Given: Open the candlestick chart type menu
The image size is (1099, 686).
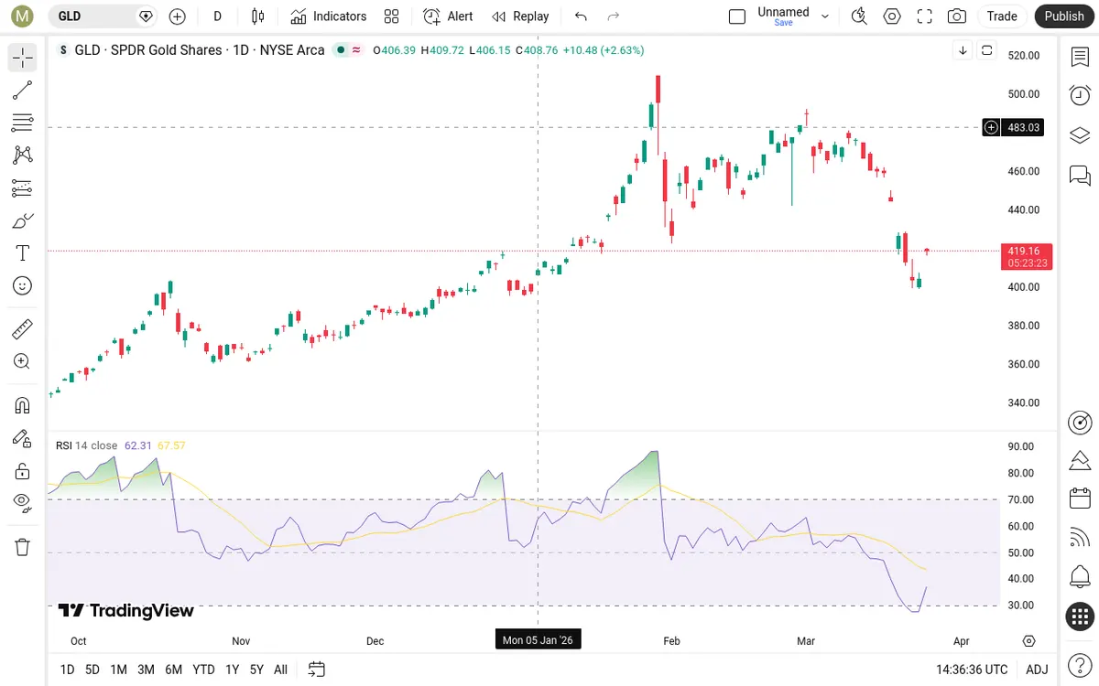Looking at the screenshot, I should (x=257, y=16).
